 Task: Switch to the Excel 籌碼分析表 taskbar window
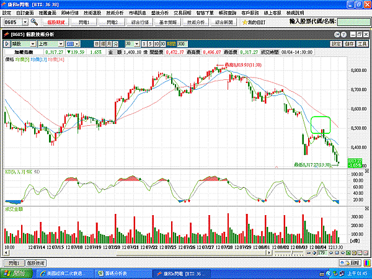tap(123, 273)
